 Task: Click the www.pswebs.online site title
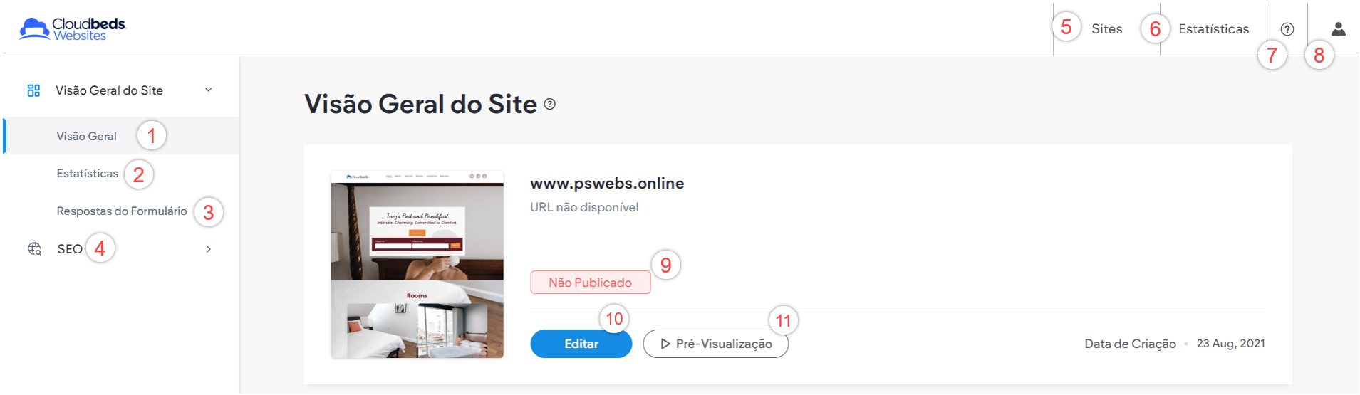coord(607,184)
